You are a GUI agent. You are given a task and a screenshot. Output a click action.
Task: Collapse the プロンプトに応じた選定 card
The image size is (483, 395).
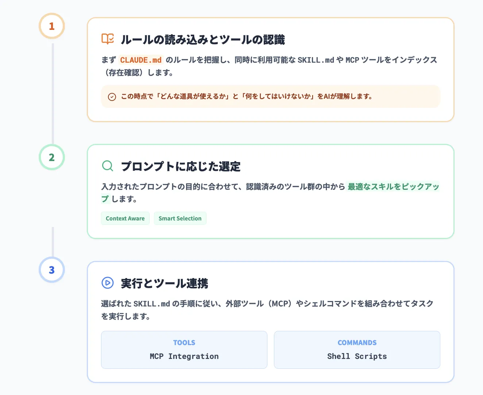click(x=271, y=191)
